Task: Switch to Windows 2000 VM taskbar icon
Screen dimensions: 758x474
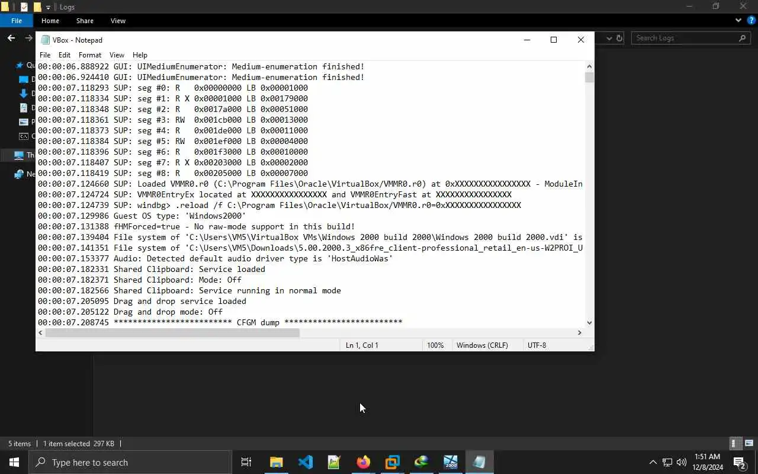Action: (x=450, y=462)
